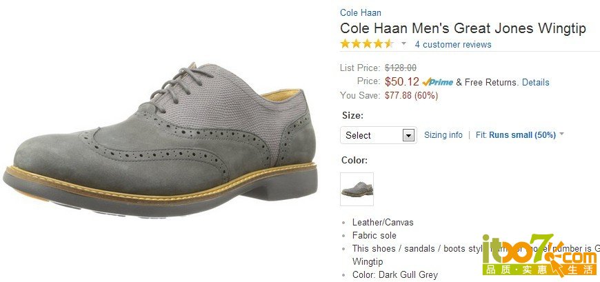Click the $50.12 price text
The height and width of the screenshot is (282, 600).
pos(402,81)
